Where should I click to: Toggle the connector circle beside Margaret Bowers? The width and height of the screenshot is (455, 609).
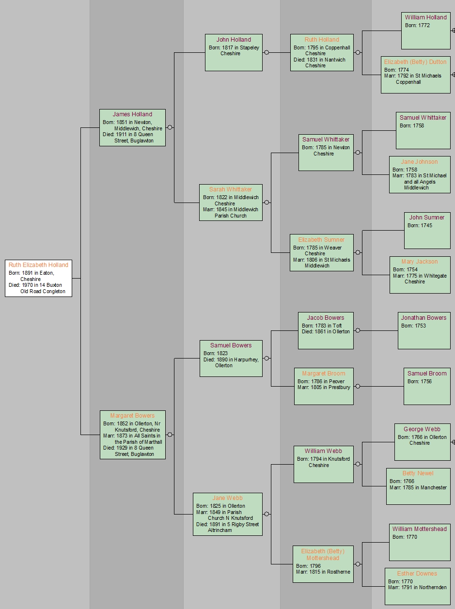[x=170, y=435]
